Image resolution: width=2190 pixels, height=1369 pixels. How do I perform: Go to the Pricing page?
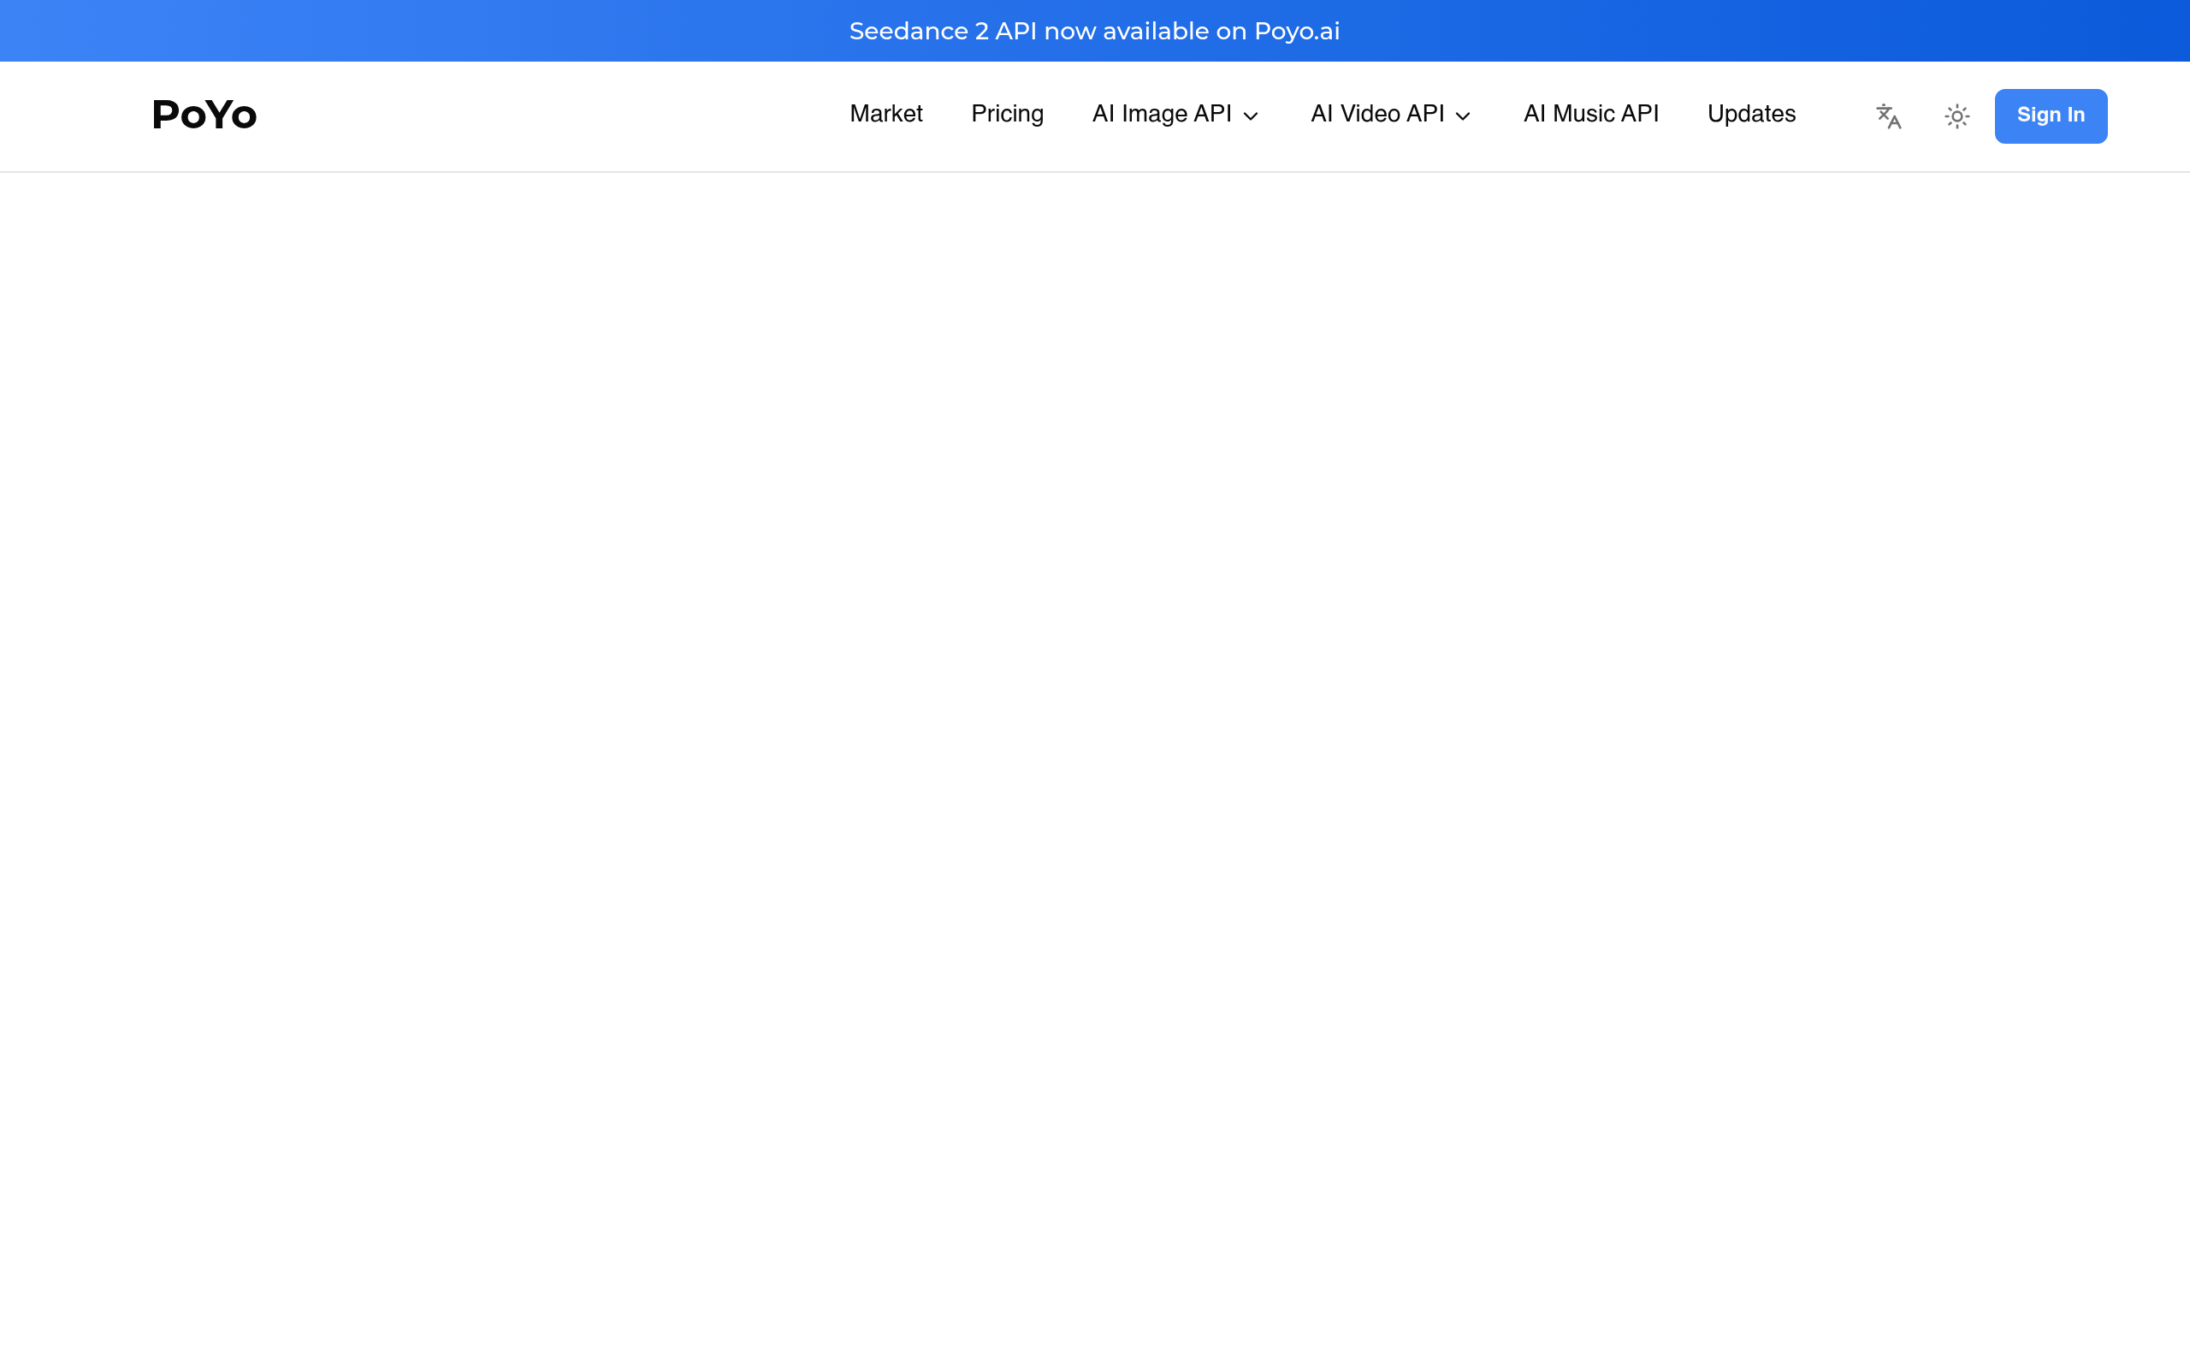[1007, 114]
